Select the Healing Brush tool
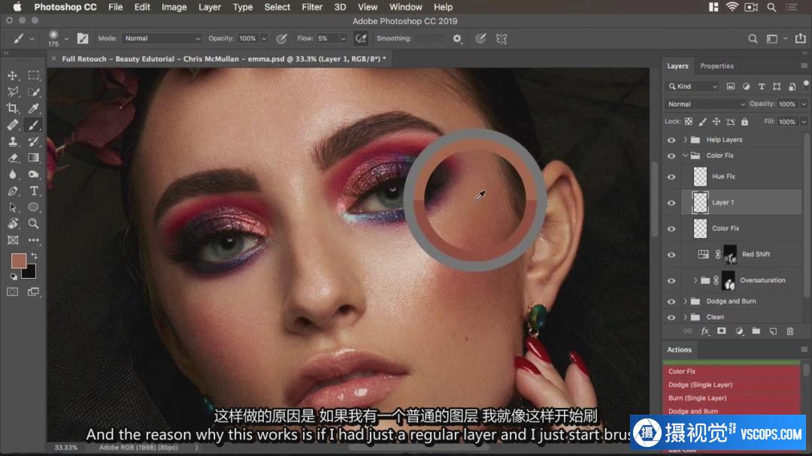Screen dimensions: 812x456 pyautogui.click(x=13, y=125)
